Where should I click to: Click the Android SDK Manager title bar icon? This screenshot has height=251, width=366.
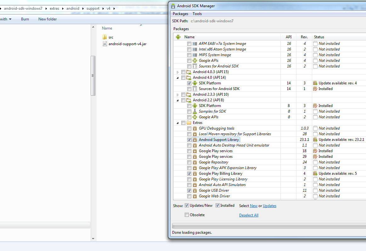pyautogui.click(x=173, y=6)
